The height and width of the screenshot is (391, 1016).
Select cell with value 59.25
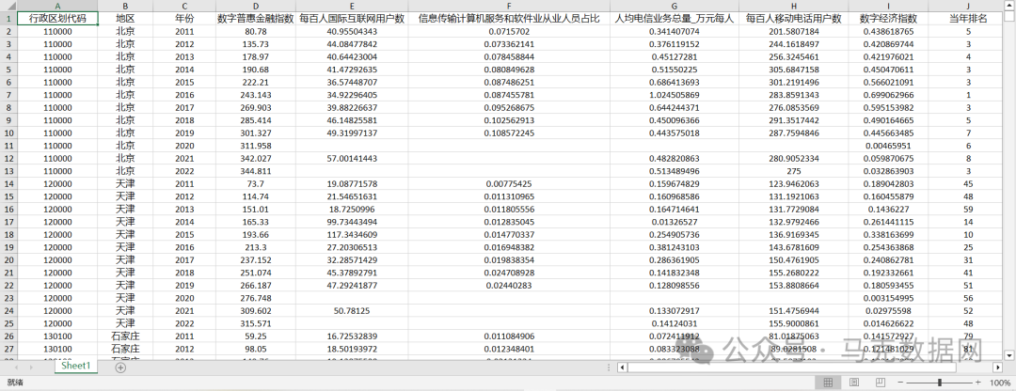pyautogui.click(x=255, y=336)
